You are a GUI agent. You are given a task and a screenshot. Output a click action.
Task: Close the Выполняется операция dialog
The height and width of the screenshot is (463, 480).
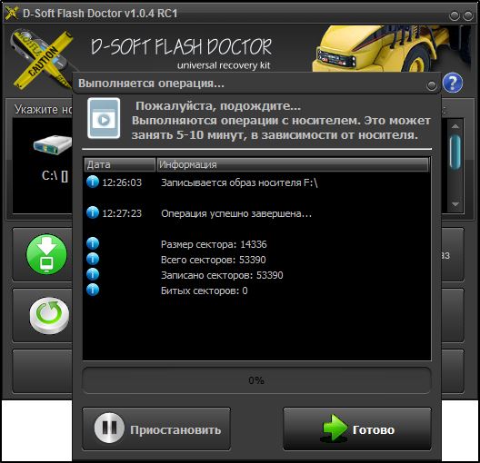click(x=431, y=85)
